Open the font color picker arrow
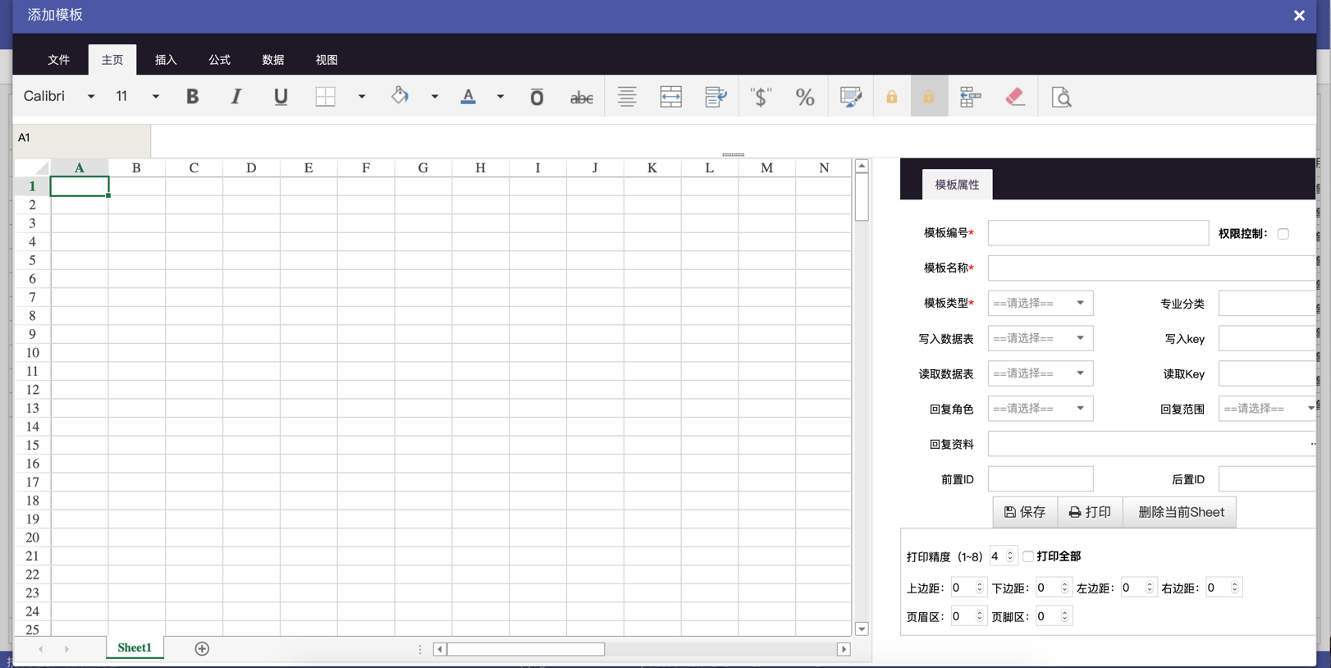 coord(500,97)
